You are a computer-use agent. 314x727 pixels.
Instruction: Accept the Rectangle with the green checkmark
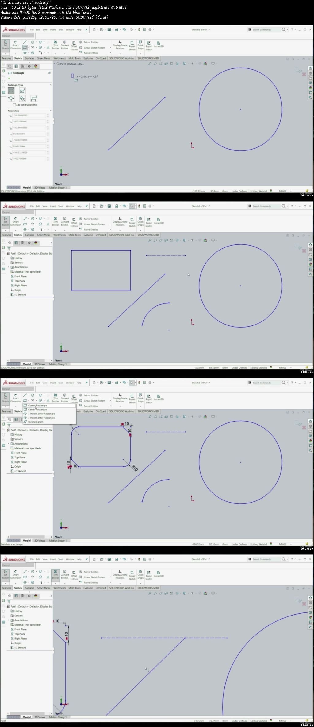coord(9,78)
